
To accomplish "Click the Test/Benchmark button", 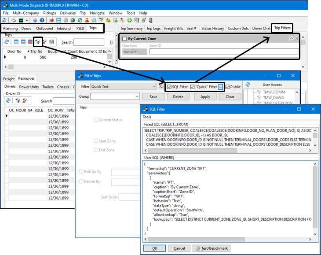I will point(212,248).
